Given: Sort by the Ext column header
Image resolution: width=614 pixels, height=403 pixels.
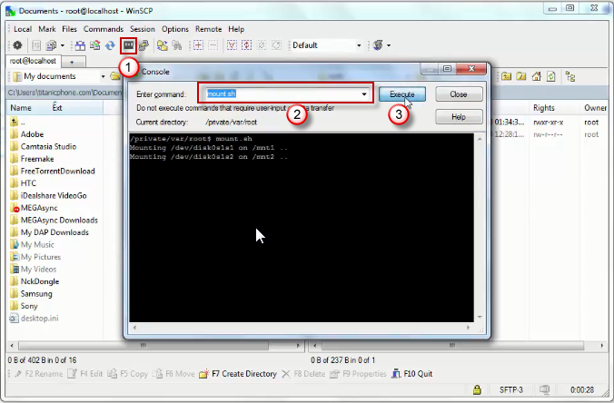Looking at the screenshot, I should pos(57,108).
